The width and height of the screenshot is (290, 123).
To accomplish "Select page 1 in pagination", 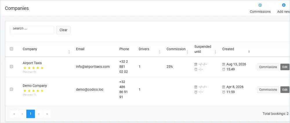I will tap(30, 114).
